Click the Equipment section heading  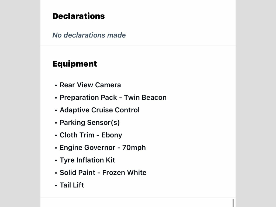75,64
